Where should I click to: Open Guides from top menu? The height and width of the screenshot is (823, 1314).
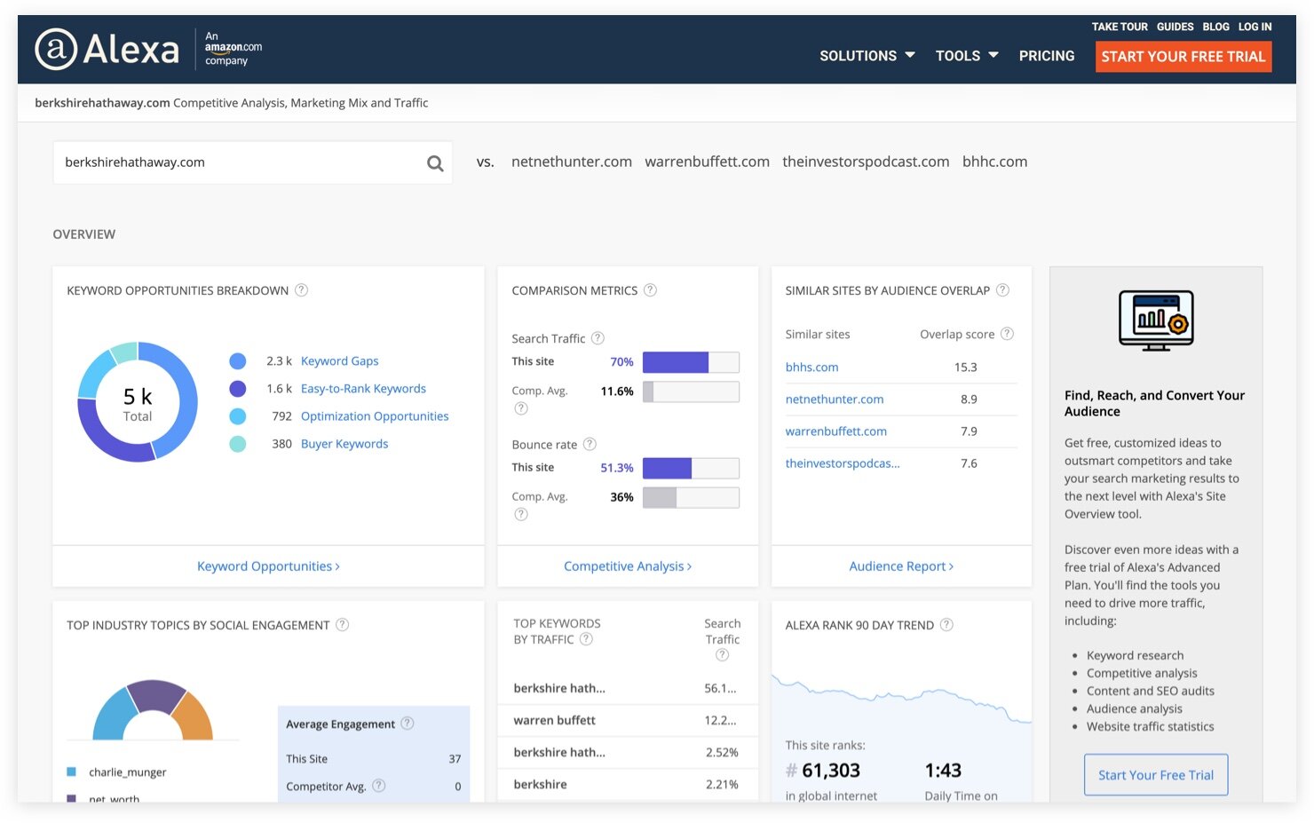tap(1175, 27)
